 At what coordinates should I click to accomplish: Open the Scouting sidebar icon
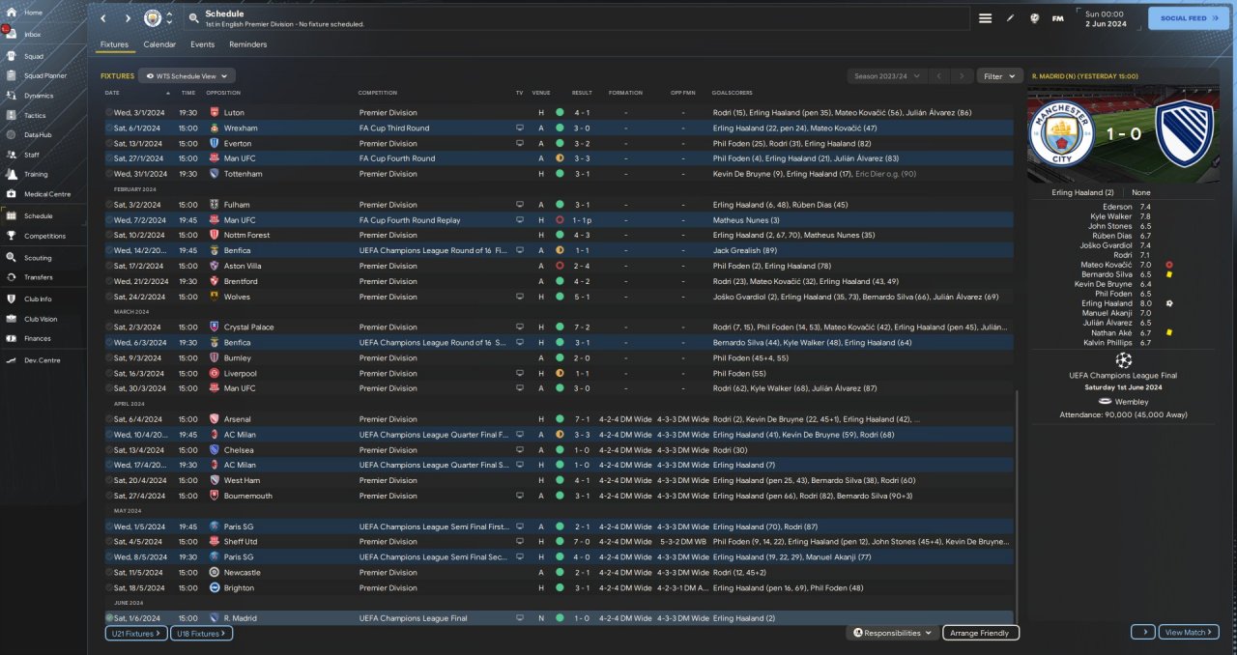12,258
